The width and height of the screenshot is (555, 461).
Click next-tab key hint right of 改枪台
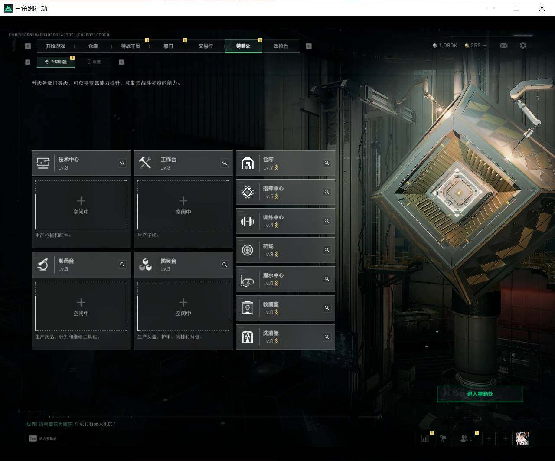[x=309, y=46]
